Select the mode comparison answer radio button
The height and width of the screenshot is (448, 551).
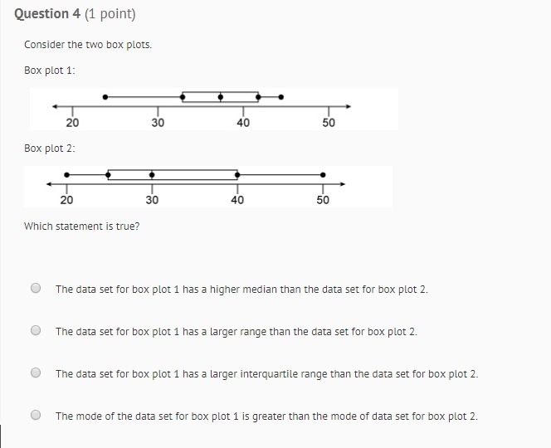(x=36, y=415)
